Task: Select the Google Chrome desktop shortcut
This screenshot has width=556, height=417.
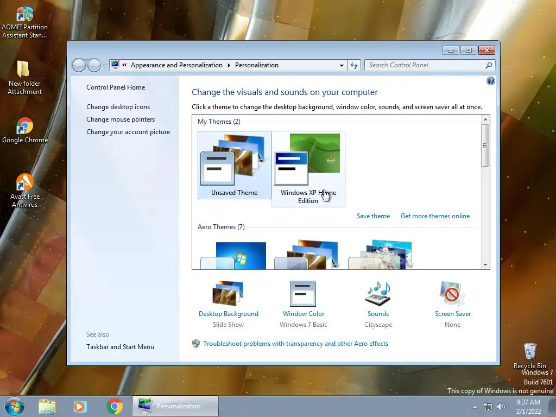Action: point(24,130)
